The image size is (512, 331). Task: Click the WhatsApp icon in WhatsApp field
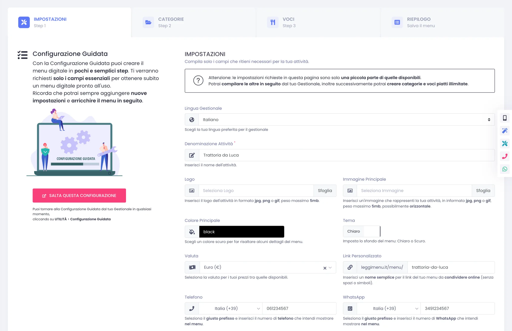tap(350, 309)
